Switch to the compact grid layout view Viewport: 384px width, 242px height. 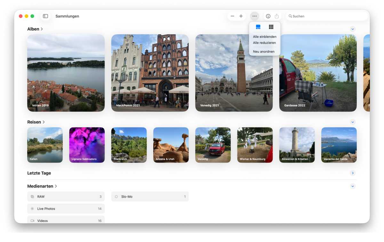(x=271, y=27)
